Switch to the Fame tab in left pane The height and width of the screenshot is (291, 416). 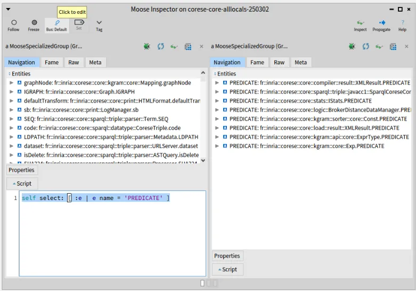52,62
